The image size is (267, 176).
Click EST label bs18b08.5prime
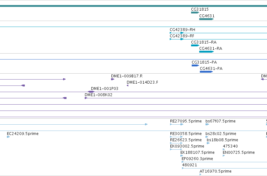coord(222,140)
